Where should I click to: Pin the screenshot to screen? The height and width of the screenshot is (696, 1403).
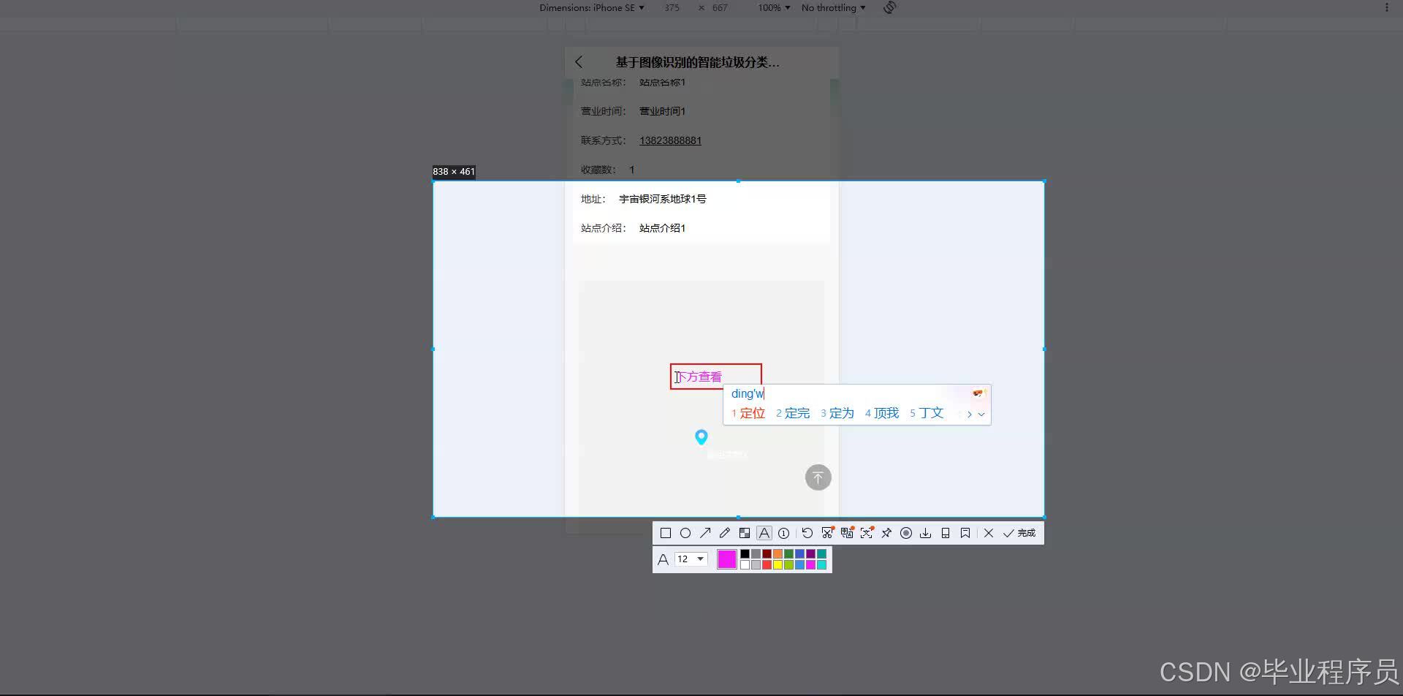tap(886, 533)
